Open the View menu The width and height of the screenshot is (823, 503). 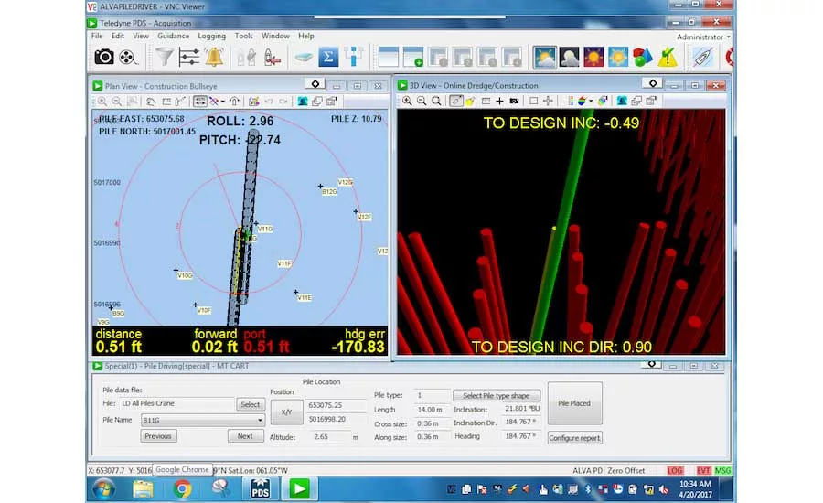pos(140,36)
